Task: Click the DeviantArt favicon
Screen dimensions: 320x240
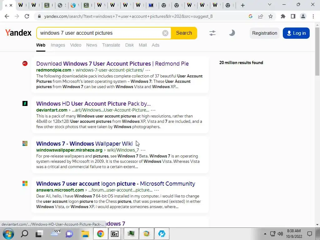Action: point(25,103)
